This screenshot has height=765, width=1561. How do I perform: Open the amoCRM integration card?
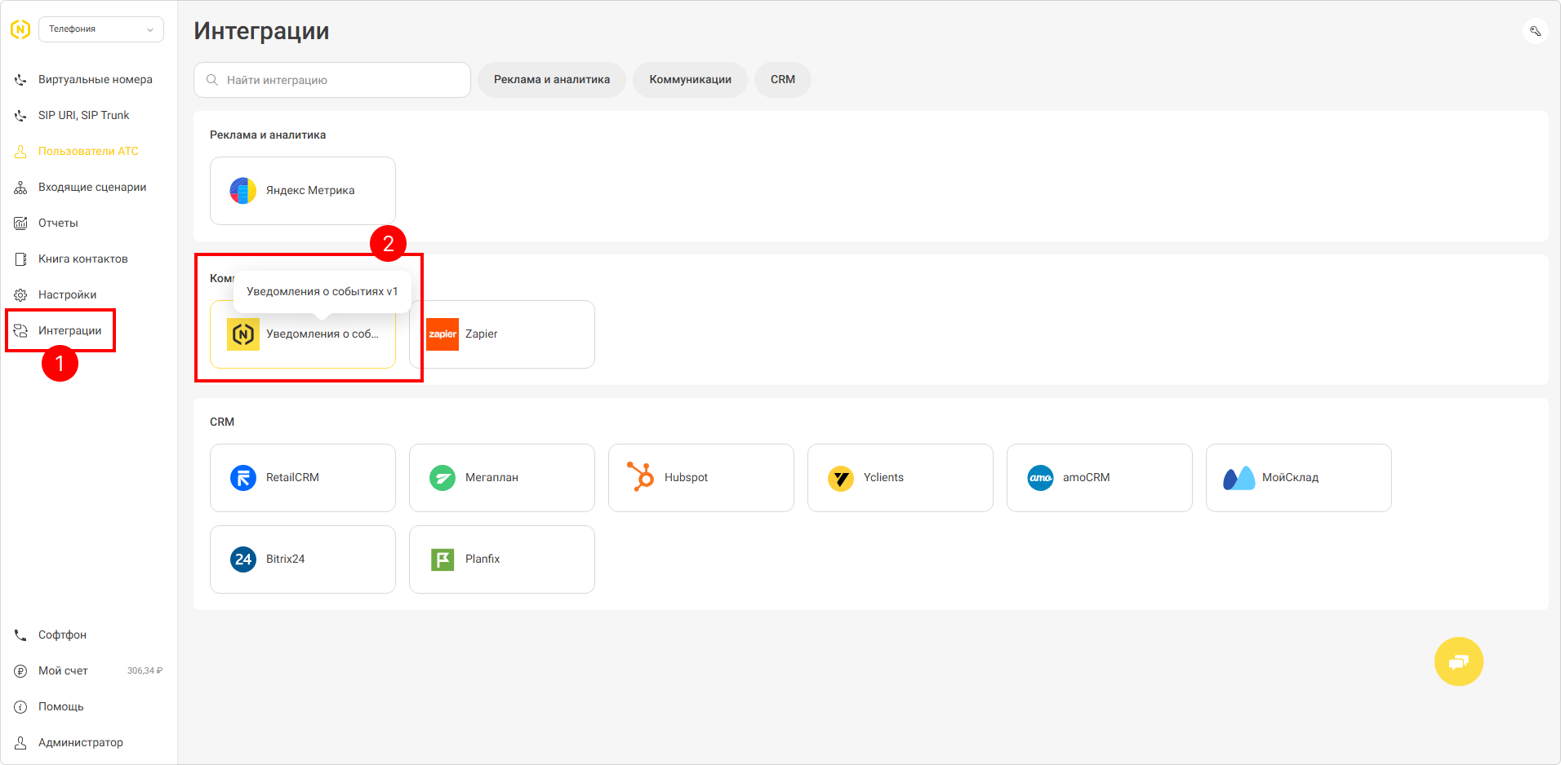pyautogui.click(x=1100, y=478)
